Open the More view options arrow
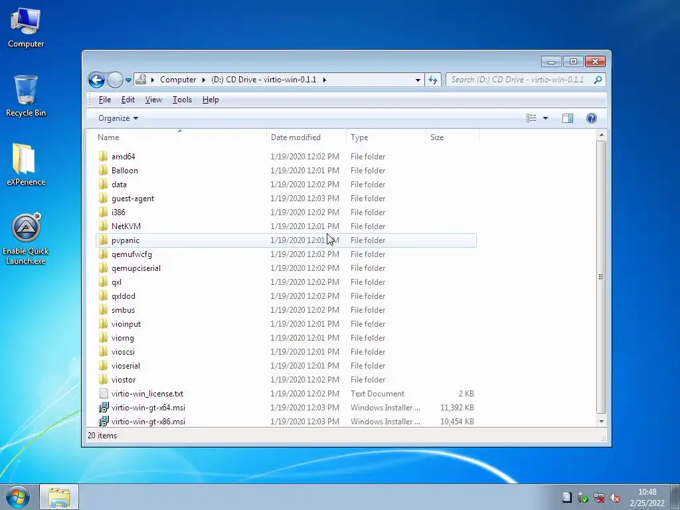680x510 pixels. tap(546, 118)
